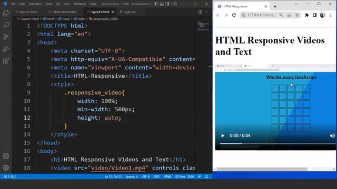Open Chrome Extensions puzzle icon
This screenshot has width=337, height=189.
click(x=306, y=15)
